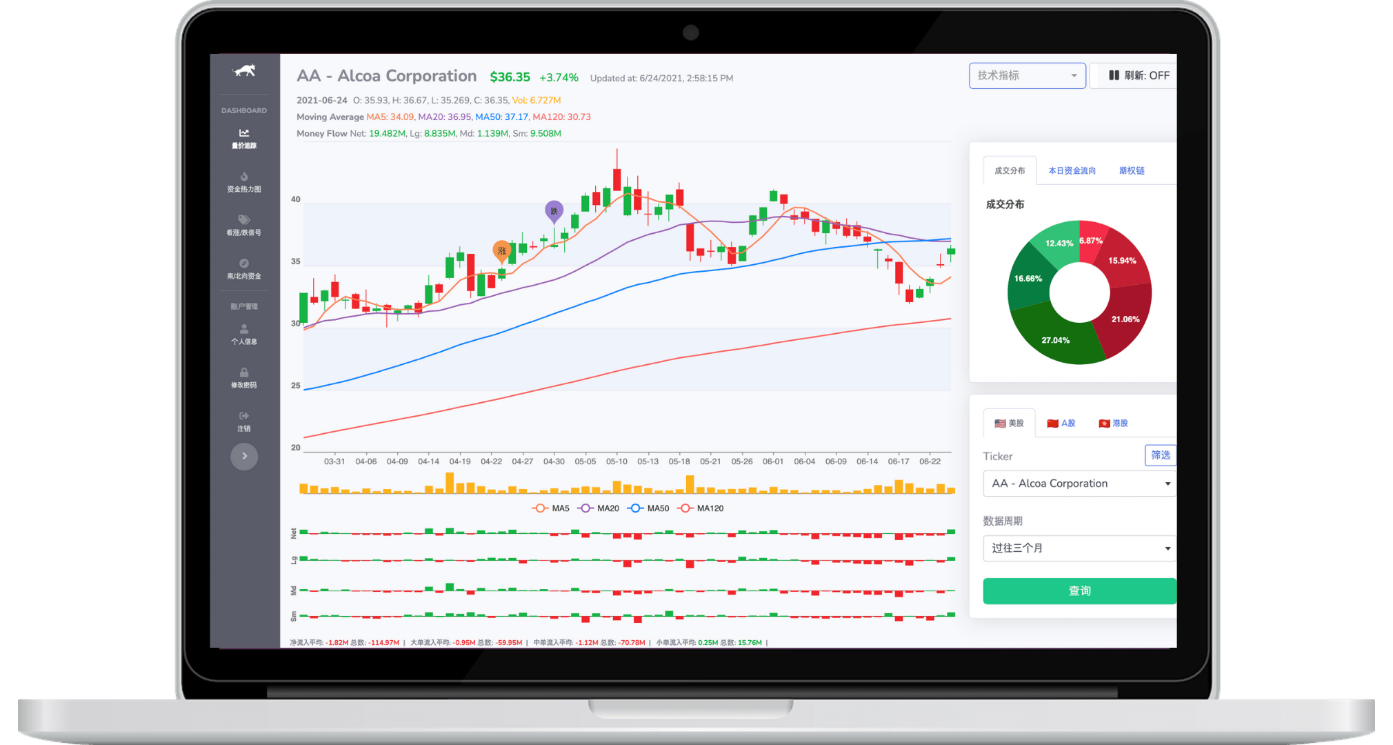Click the 筛选 filter button

(1160, 455)
